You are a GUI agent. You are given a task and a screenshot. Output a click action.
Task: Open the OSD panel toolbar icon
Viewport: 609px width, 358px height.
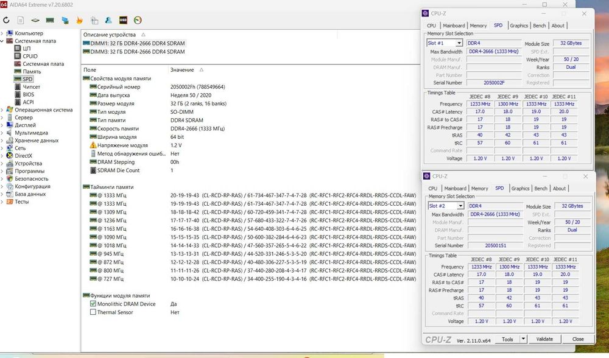pos(123,20)
